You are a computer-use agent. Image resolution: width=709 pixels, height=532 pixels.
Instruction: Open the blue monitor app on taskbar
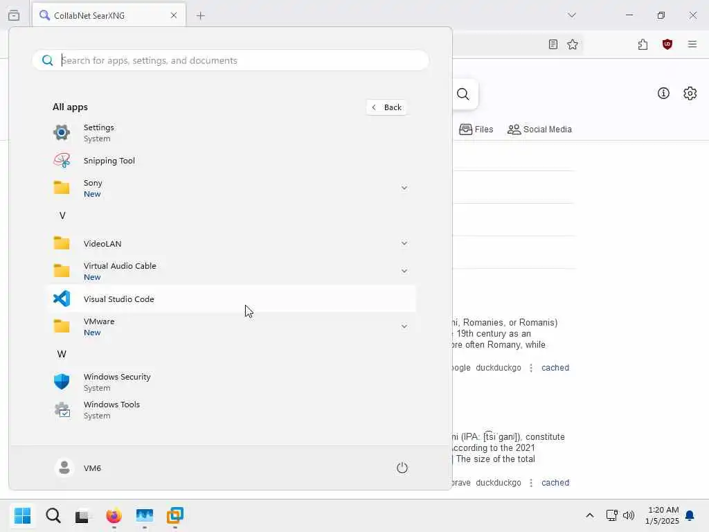tap(145, 515)
